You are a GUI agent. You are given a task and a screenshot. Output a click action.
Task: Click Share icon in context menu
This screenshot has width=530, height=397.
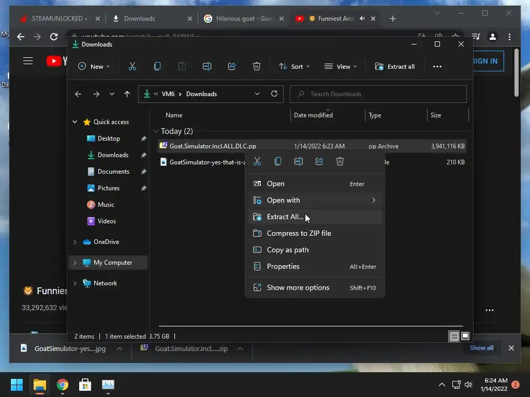tap(319, 161)
